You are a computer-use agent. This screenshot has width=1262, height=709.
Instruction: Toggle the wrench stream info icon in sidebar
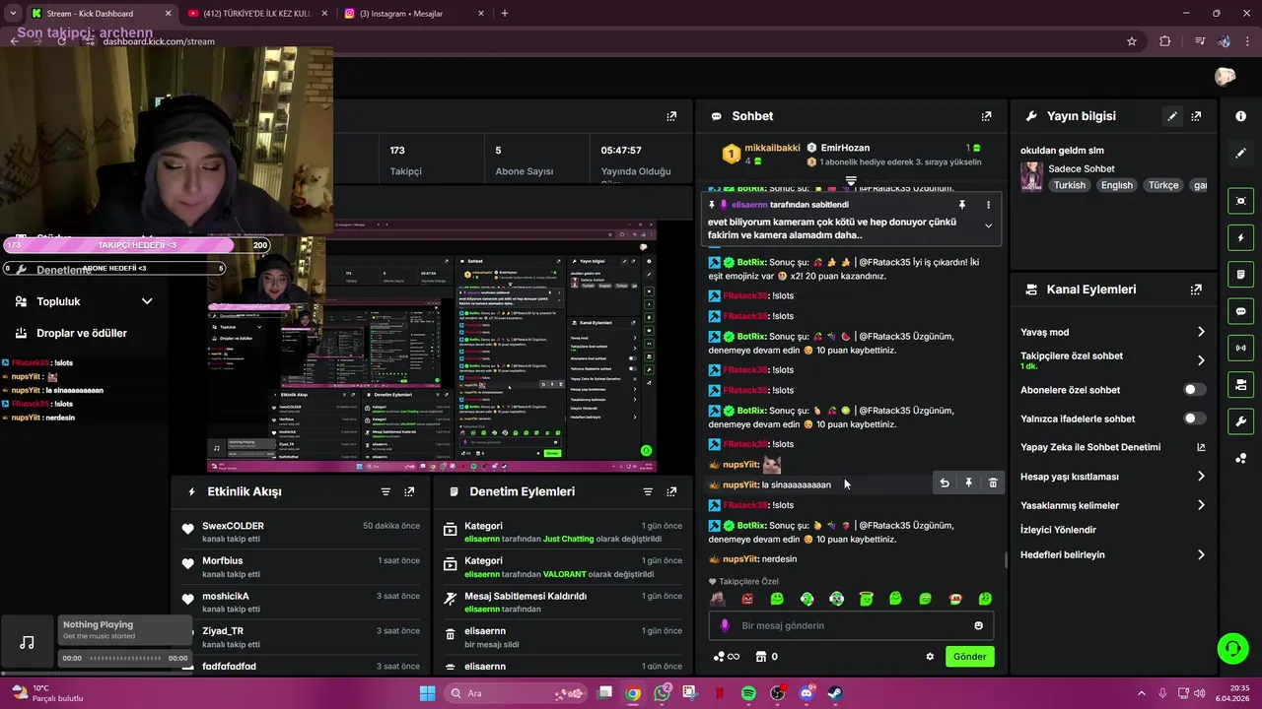point(1240,421)
